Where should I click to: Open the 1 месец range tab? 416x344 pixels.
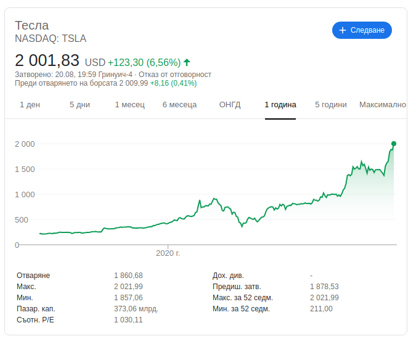(130, 105)
